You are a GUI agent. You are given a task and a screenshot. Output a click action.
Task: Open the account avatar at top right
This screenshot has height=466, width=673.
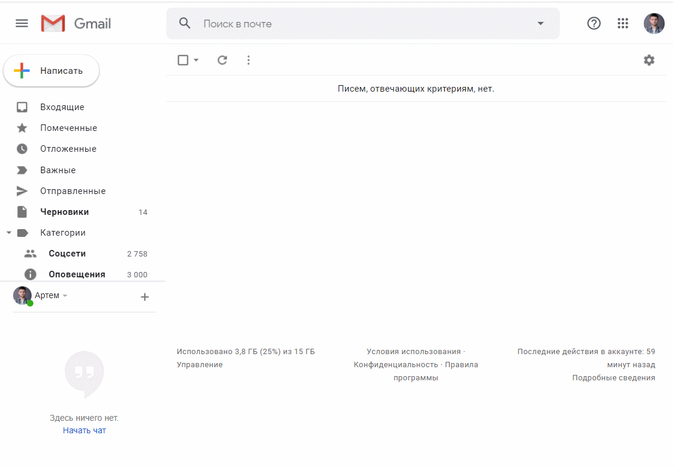(654, 23)
